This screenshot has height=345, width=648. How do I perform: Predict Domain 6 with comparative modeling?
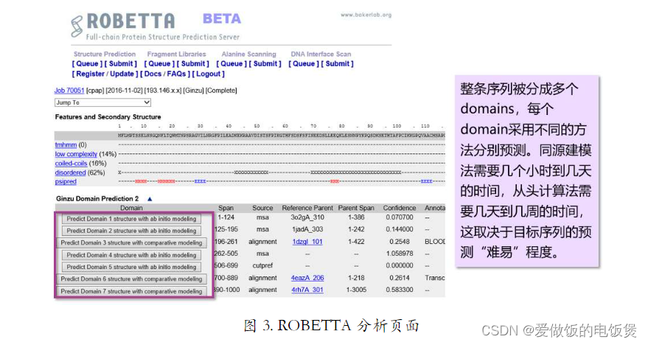pos(131,279)
